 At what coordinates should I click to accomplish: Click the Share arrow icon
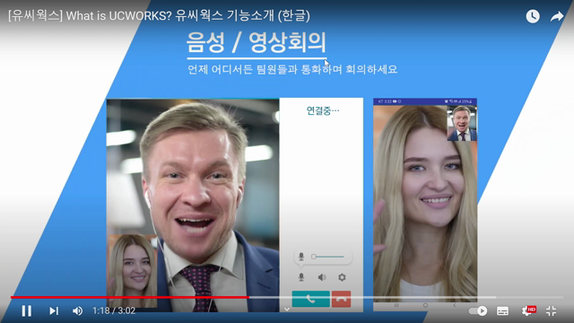coord(557,16)
